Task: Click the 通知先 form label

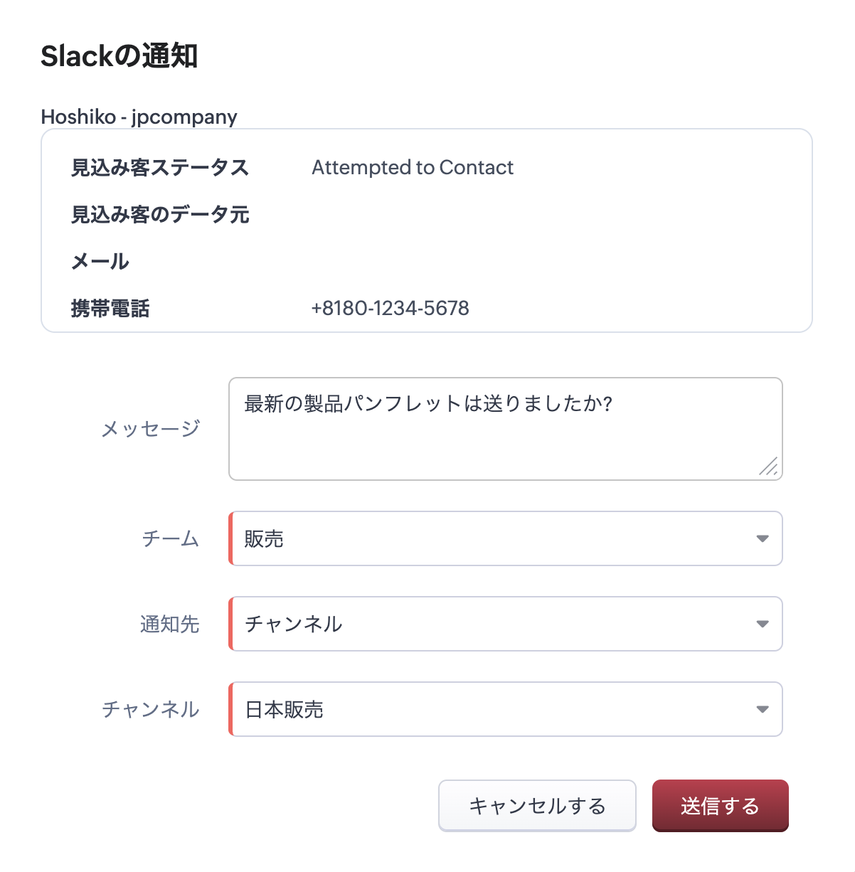Action: (169, 624)
